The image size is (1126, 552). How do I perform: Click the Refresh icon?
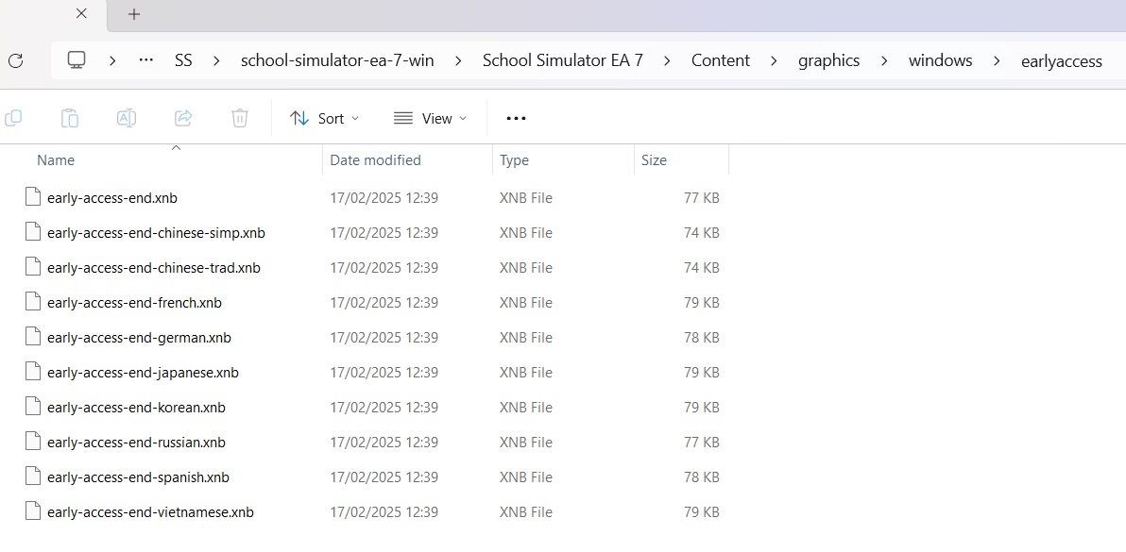point(15,60)
